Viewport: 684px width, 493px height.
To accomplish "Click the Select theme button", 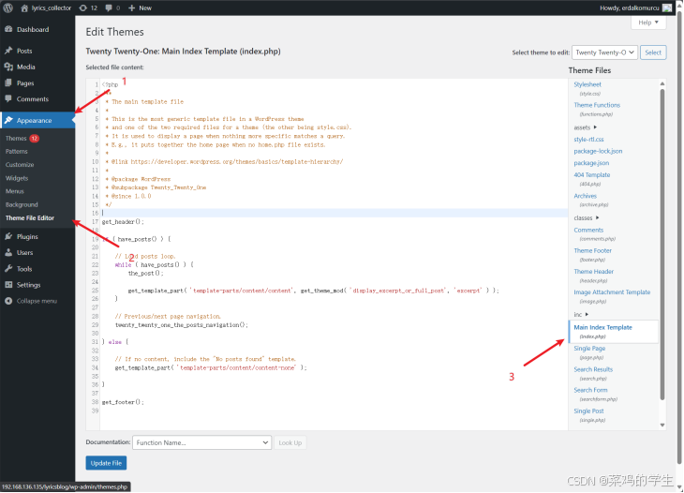I will pyautogui.click(x=653, y=52).
